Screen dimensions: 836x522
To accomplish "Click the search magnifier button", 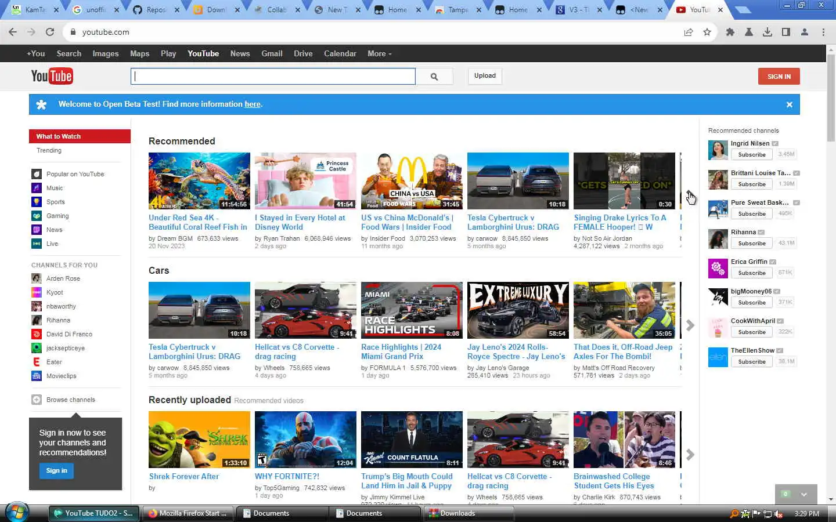I will [434, 77].
